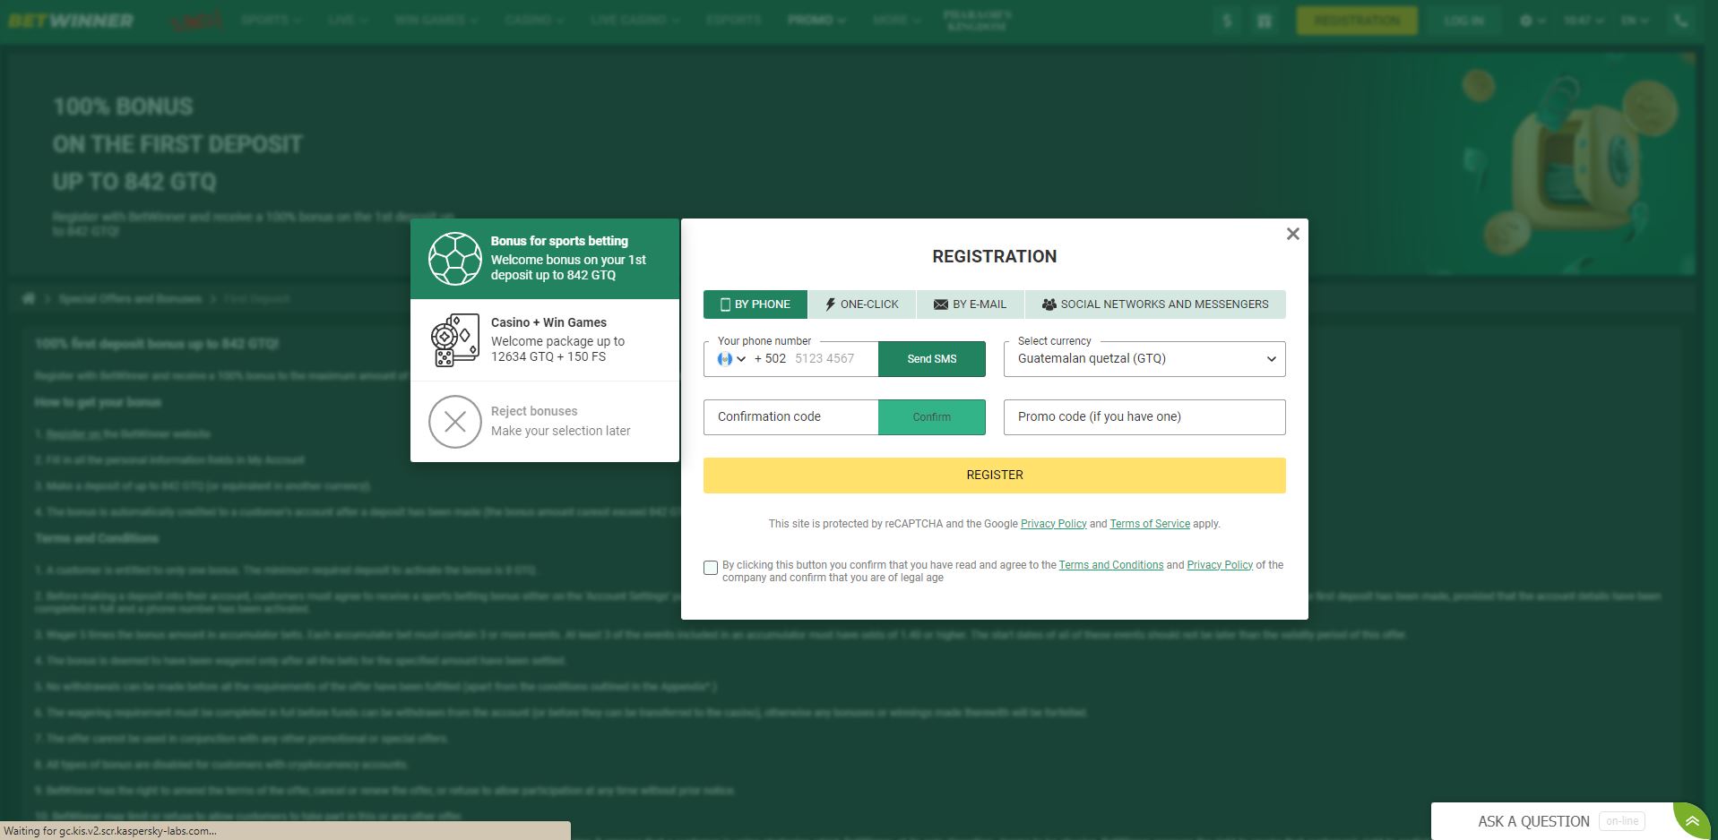Open Pharaoh's Kingdom menu item

tap(978, 21)
